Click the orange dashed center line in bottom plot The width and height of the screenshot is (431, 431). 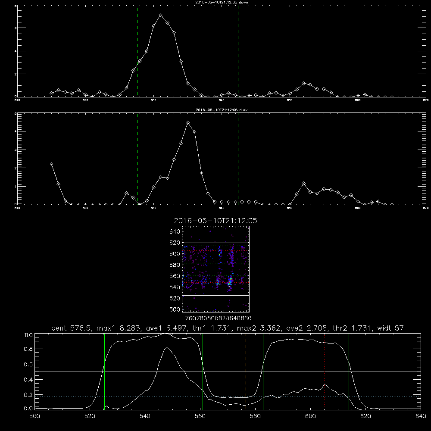246,371
